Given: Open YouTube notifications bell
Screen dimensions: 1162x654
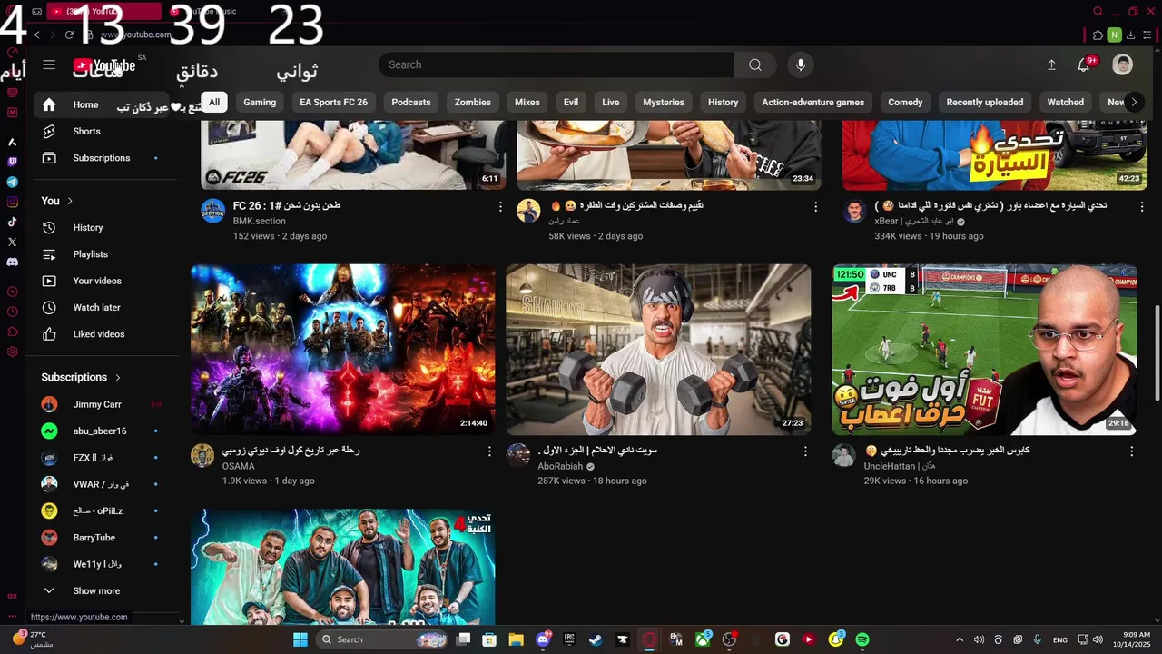Looking at the screenshot, I should (x=1084, y=64).
